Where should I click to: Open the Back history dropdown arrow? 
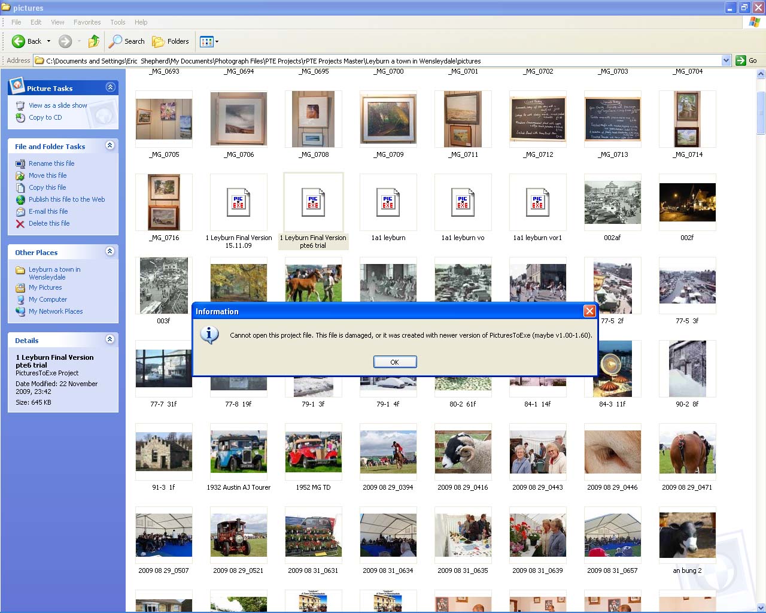[48, 41]
